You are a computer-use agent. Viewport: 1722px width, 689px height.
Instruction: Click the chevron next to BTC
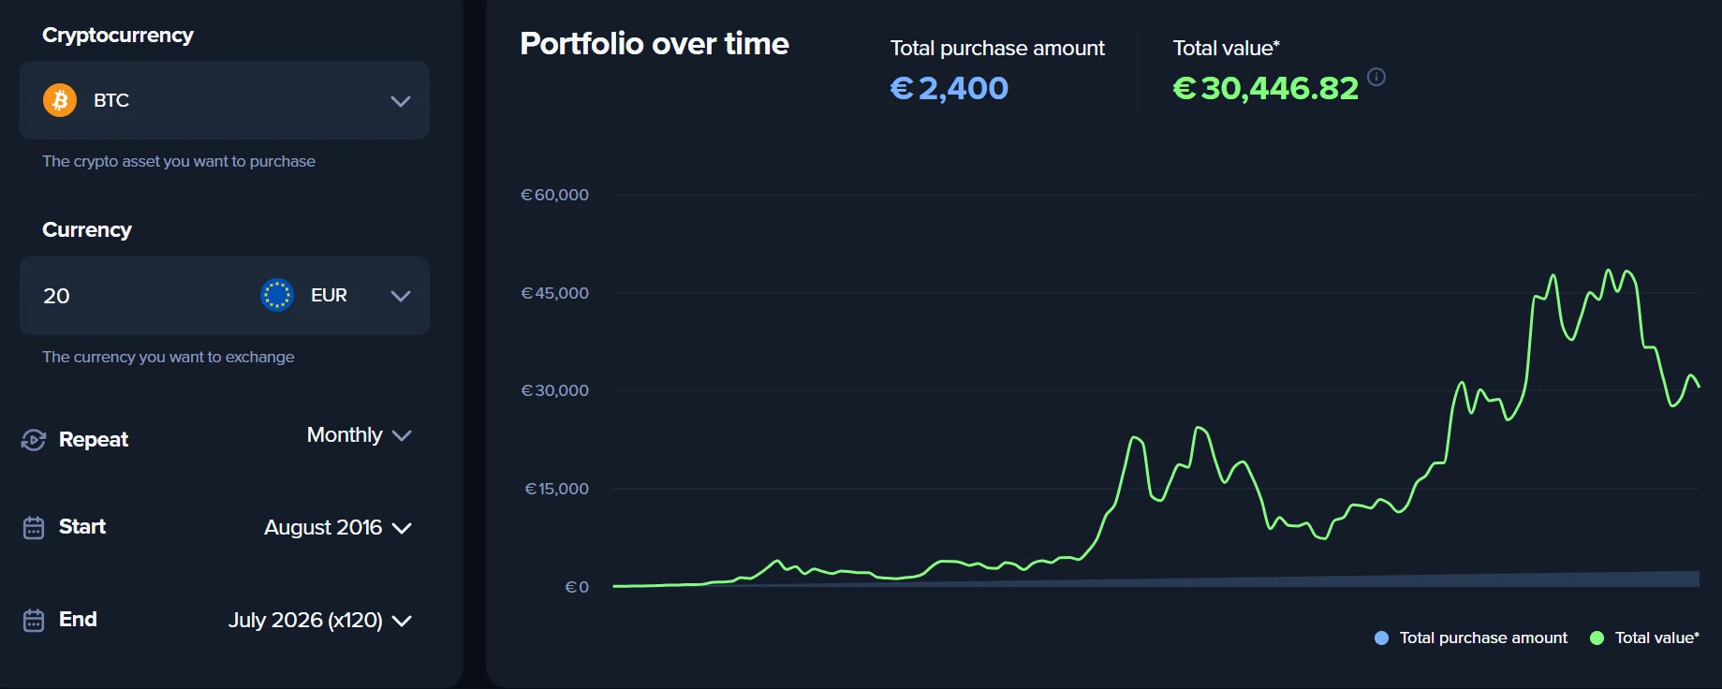click(401, 101)
